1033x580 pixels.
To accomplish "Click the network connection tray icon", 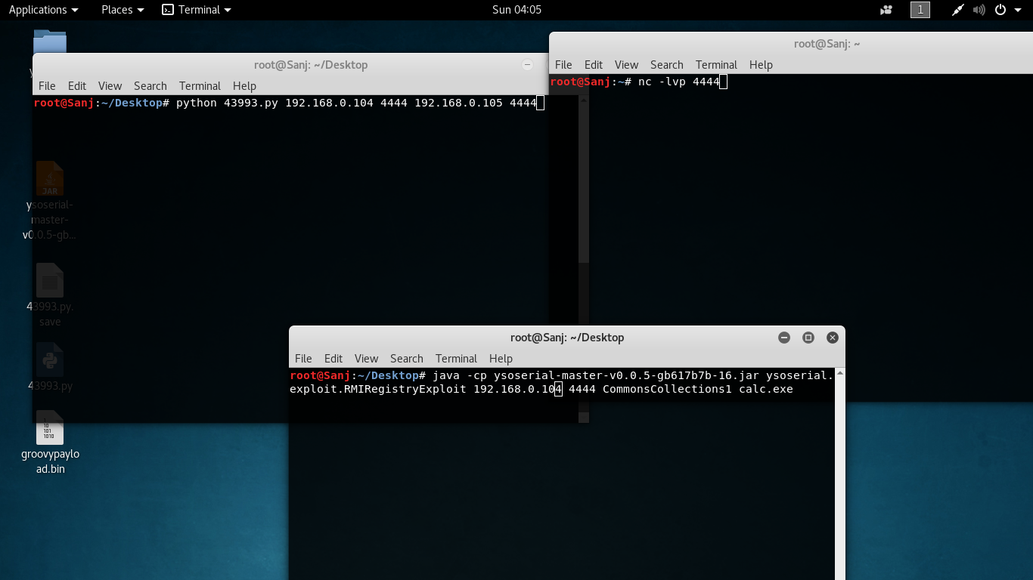I will pyautogui.click(x=957, y=10).
